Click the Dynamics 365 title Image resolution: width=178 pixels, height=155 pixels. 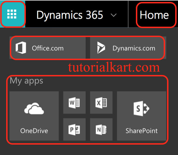[70, 15]
